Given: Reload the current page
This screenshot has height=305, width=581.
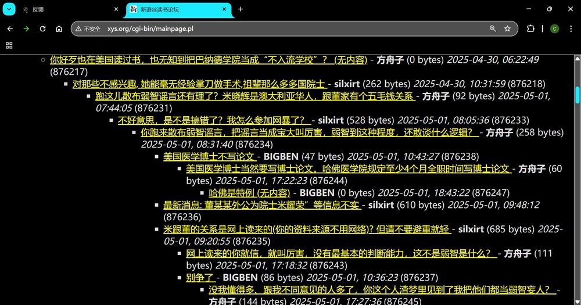Looking at the screenshot, I should pyautogui.click(x=42, y=28).
